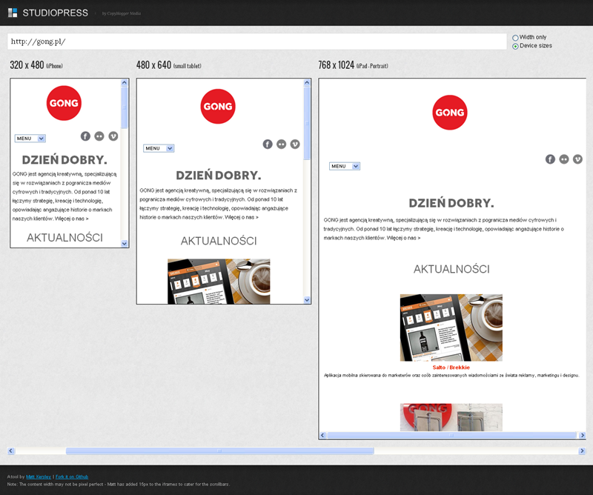
Task: Select the Device sizes radio option
Action: pyautogui.click(x=516, y=46)
